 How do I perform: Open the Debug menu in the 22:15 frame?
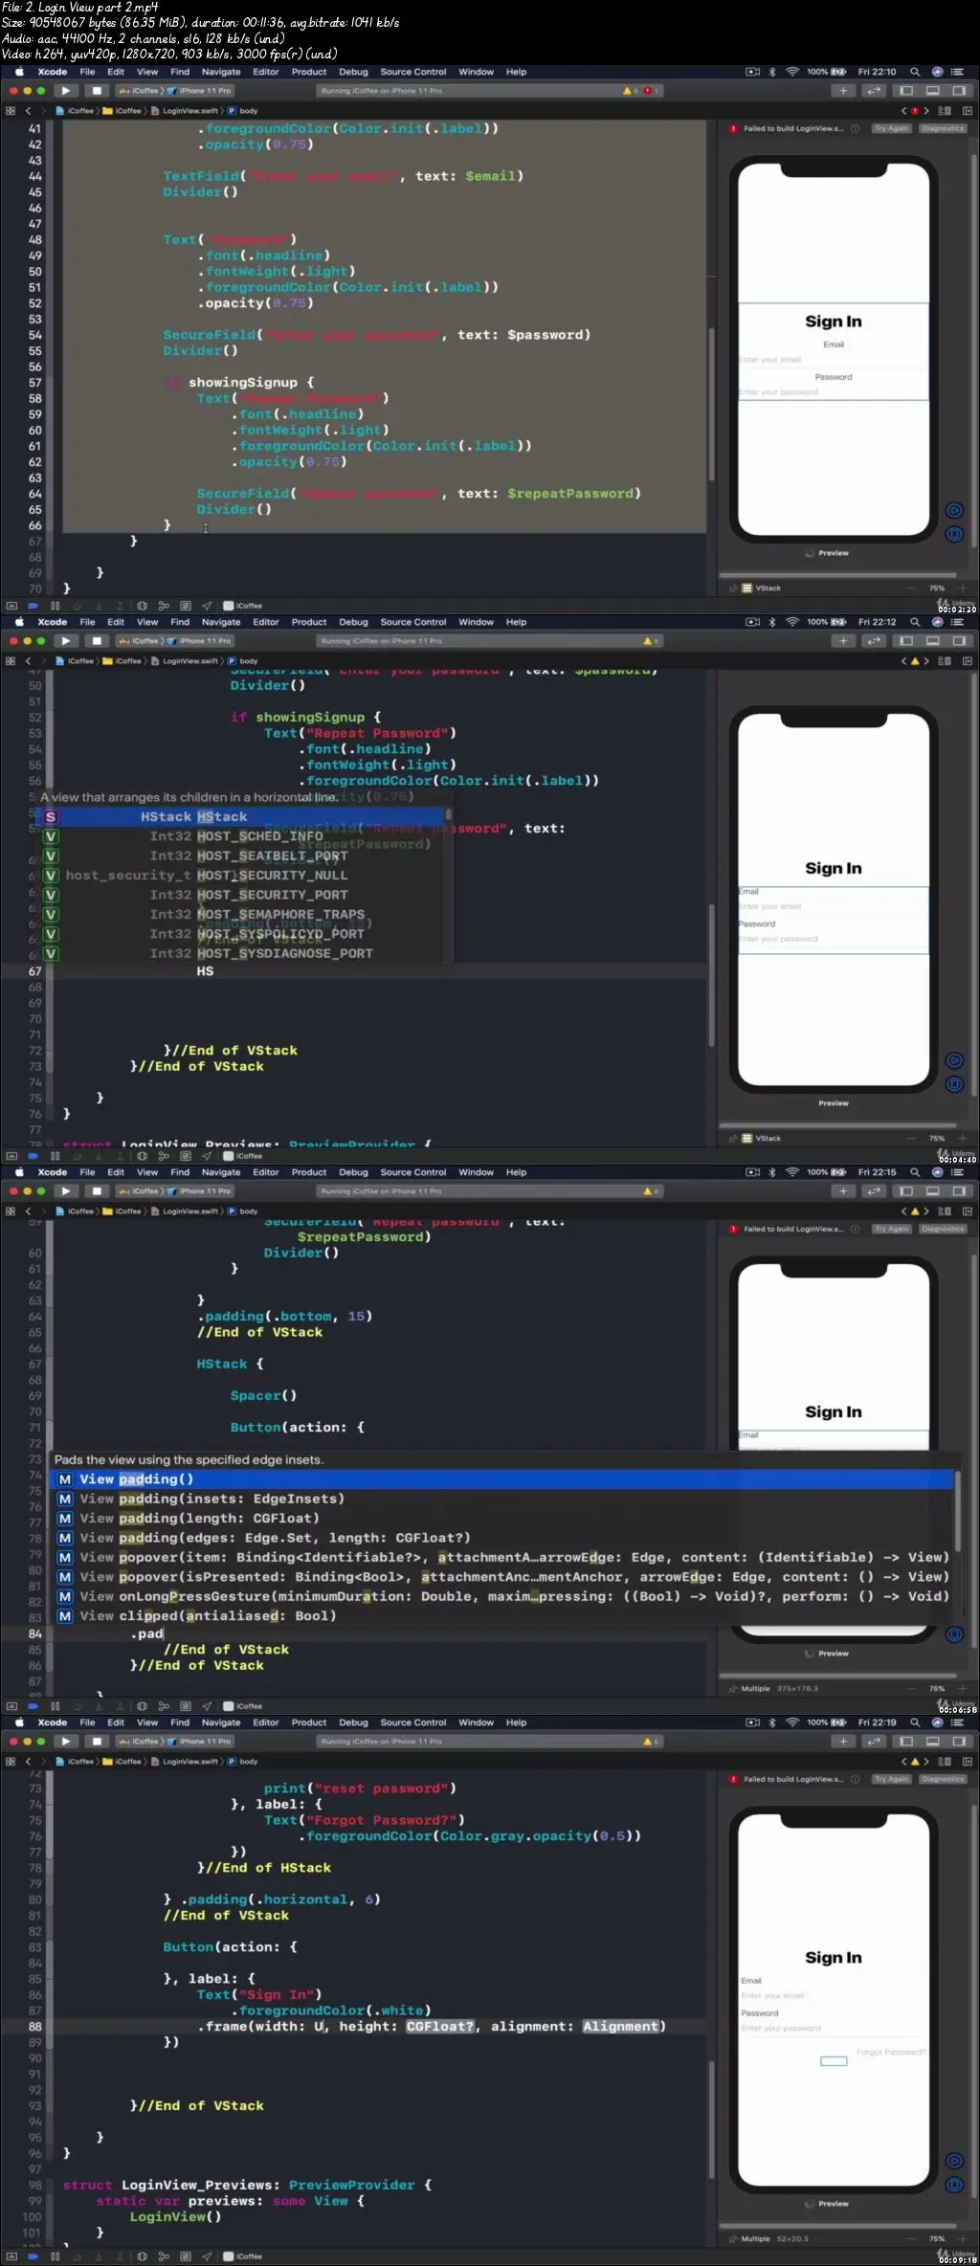click(353, 1172)
